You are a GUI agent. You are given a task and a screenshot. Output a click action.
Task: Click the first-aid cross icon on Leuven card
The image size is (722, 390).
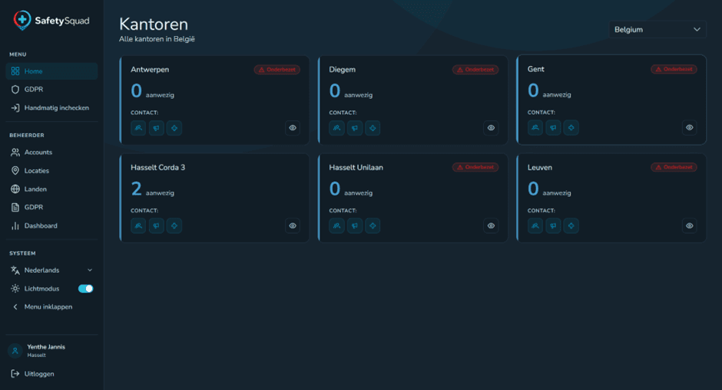571,226
